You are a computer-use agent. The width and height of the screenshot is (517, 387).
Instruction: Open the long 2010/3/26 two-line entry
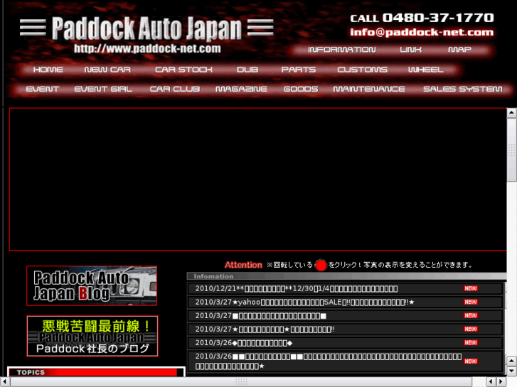click(346, 361)
